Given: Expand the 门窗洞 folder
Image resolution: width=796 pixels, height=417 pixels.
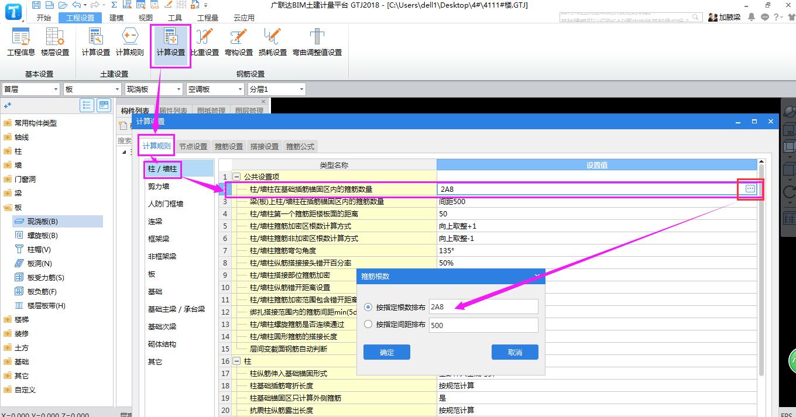Looking at the screenshot, I should tap(7, 180).
